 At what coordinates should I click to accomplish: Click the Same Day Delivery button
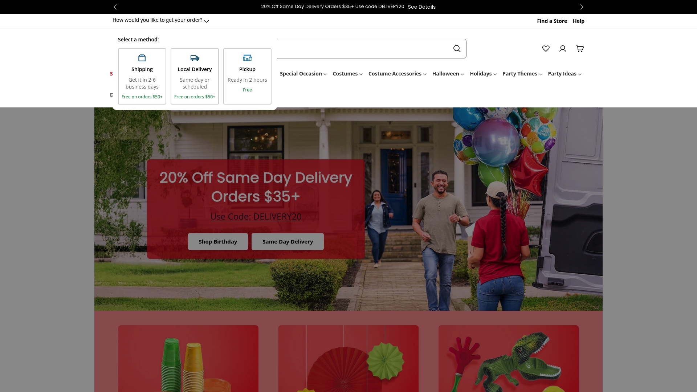point(288,242)
